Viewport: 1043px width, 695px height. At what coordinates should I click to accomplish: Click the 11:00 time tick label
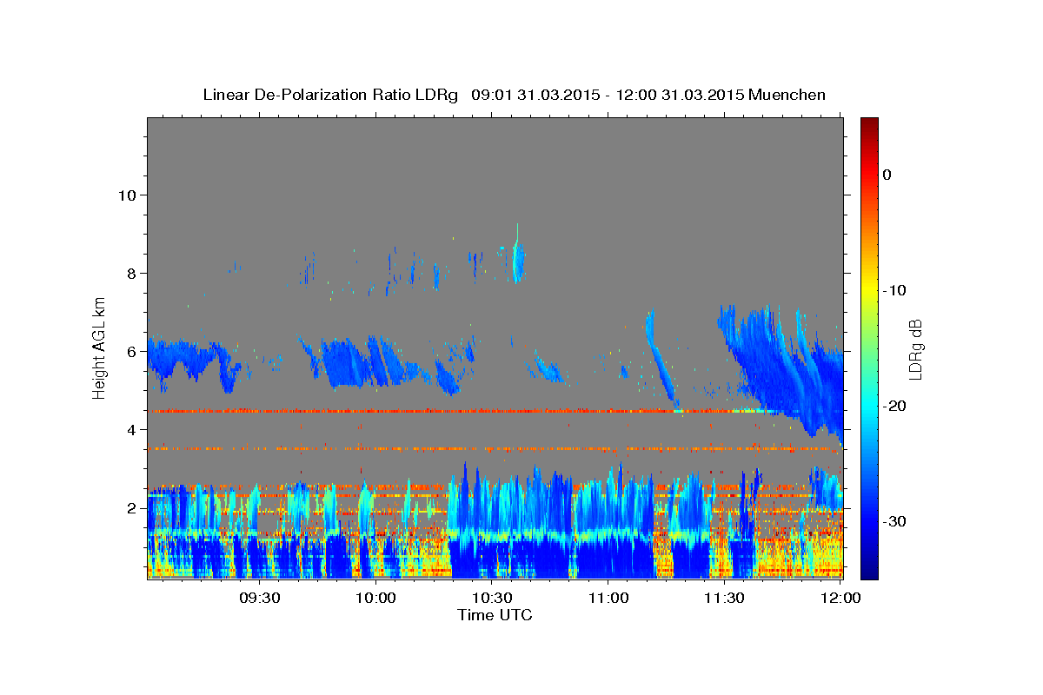coord(608,599)
